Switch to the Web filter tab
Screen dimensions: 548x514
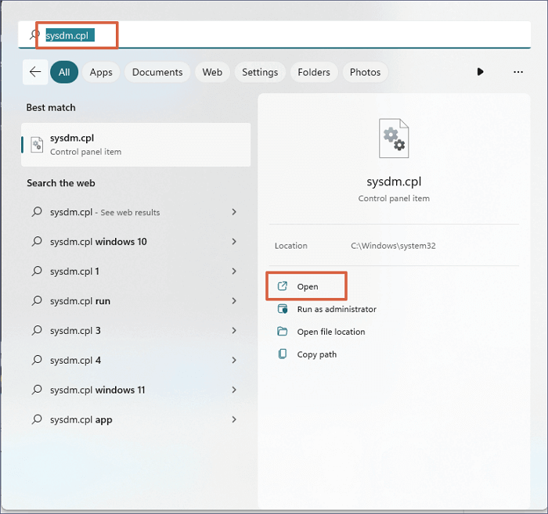click(212, 72)
